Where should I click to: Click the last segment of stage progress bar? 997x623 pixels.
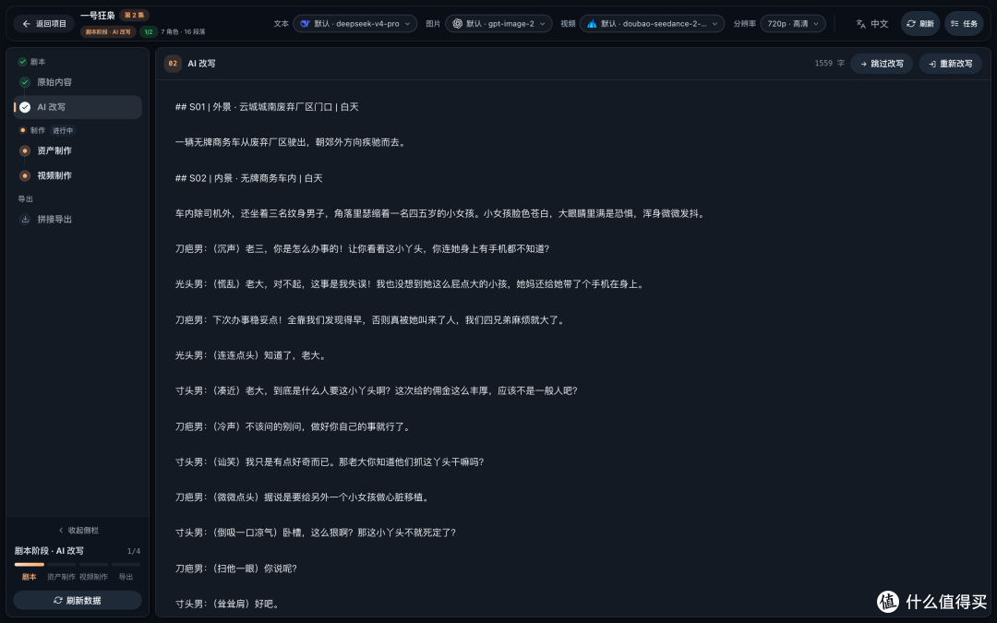pyautogui.click(x=126, y=565)
